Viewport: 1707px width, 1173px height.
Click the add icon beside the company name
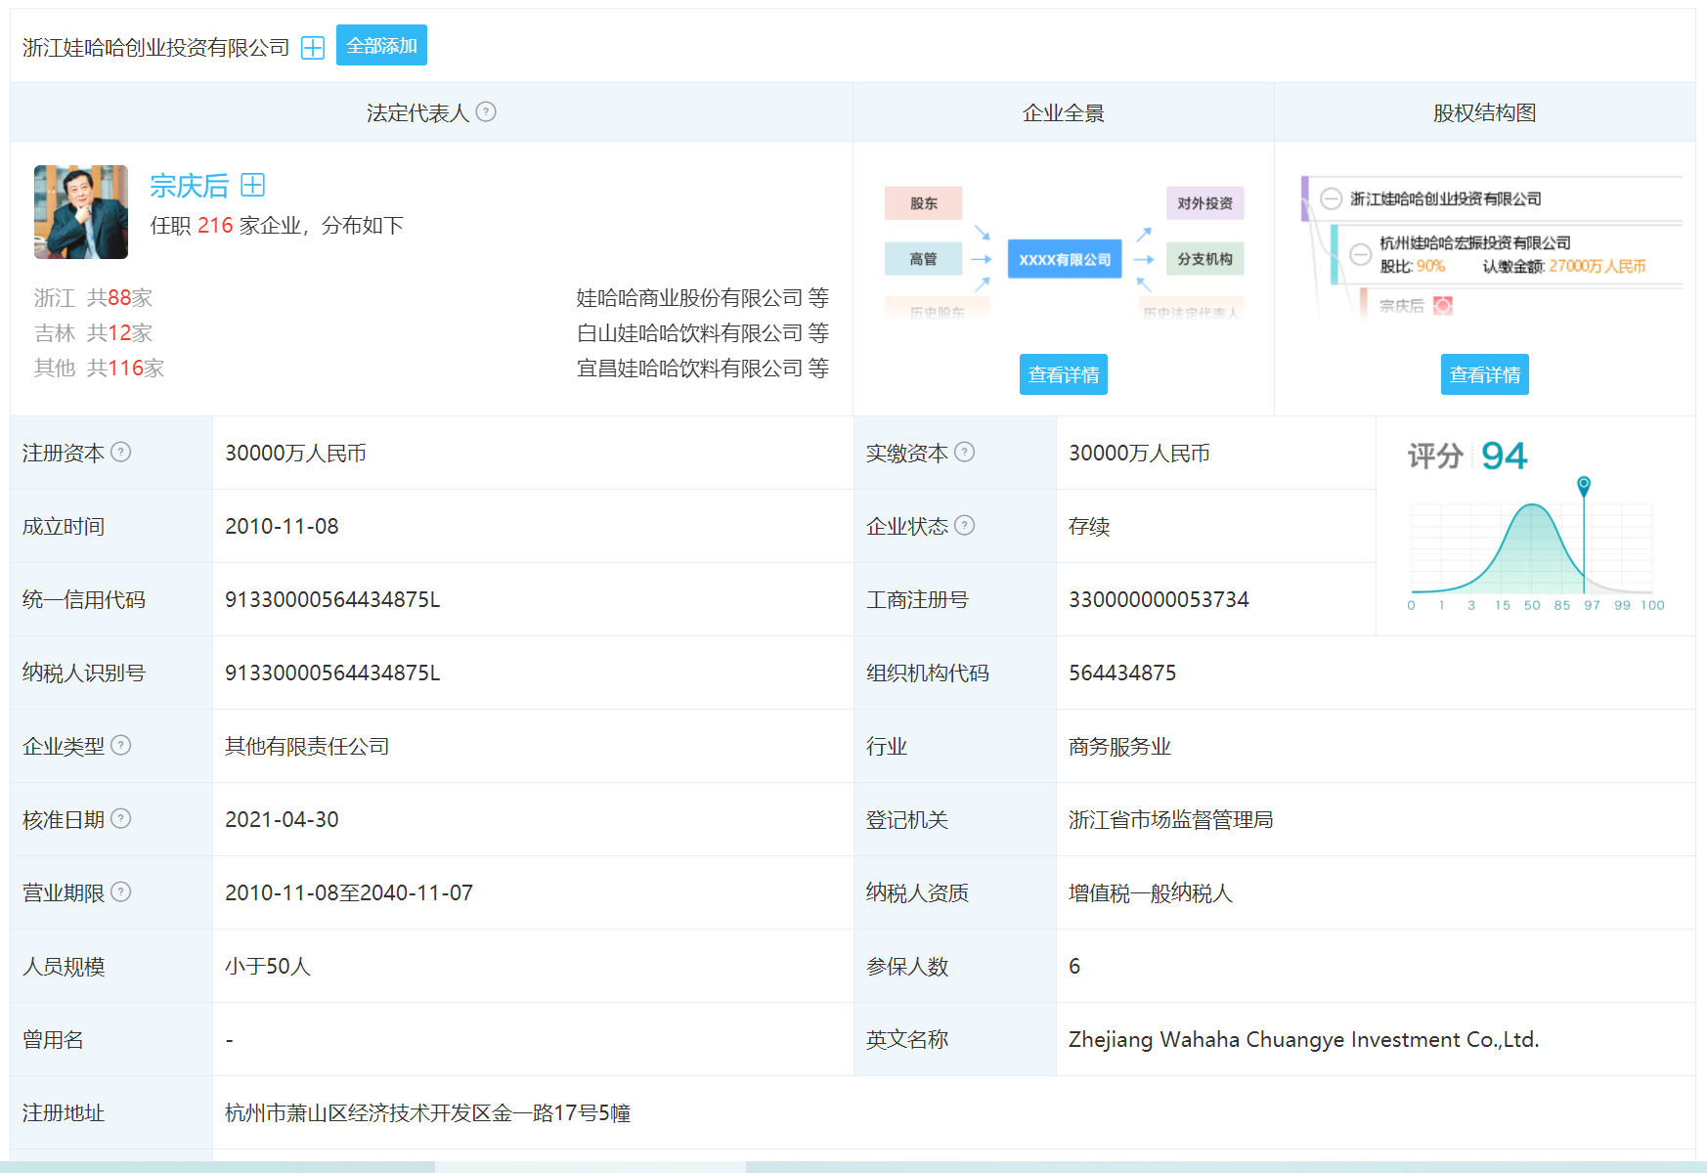(313, 48)
